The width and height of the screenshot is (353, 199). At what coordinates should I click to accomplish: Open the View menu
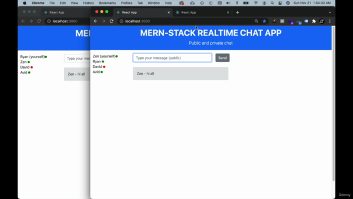click(74, 3)
